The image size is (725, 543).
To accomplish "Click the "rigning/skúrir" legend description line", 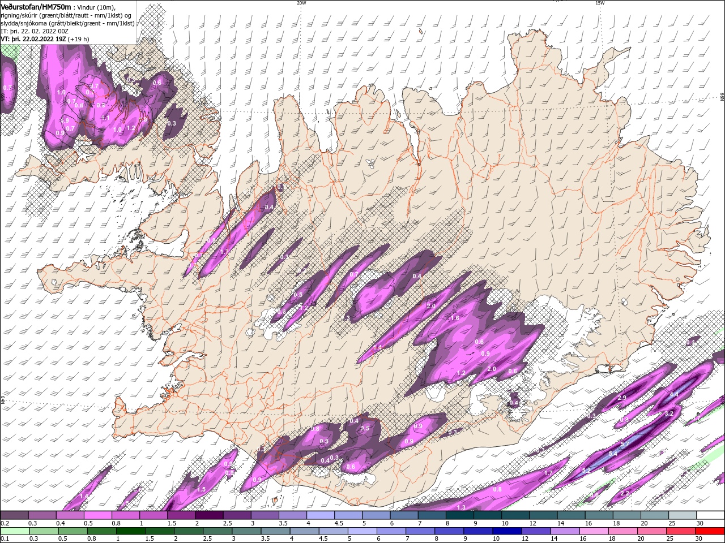I will tap(66, 15).
